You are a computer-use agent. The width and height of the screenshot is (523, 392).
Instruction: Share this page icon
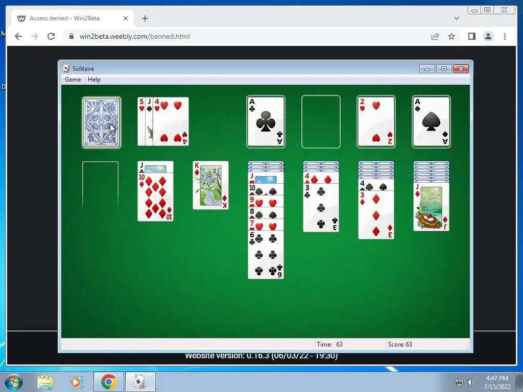[x=435, y=36]
